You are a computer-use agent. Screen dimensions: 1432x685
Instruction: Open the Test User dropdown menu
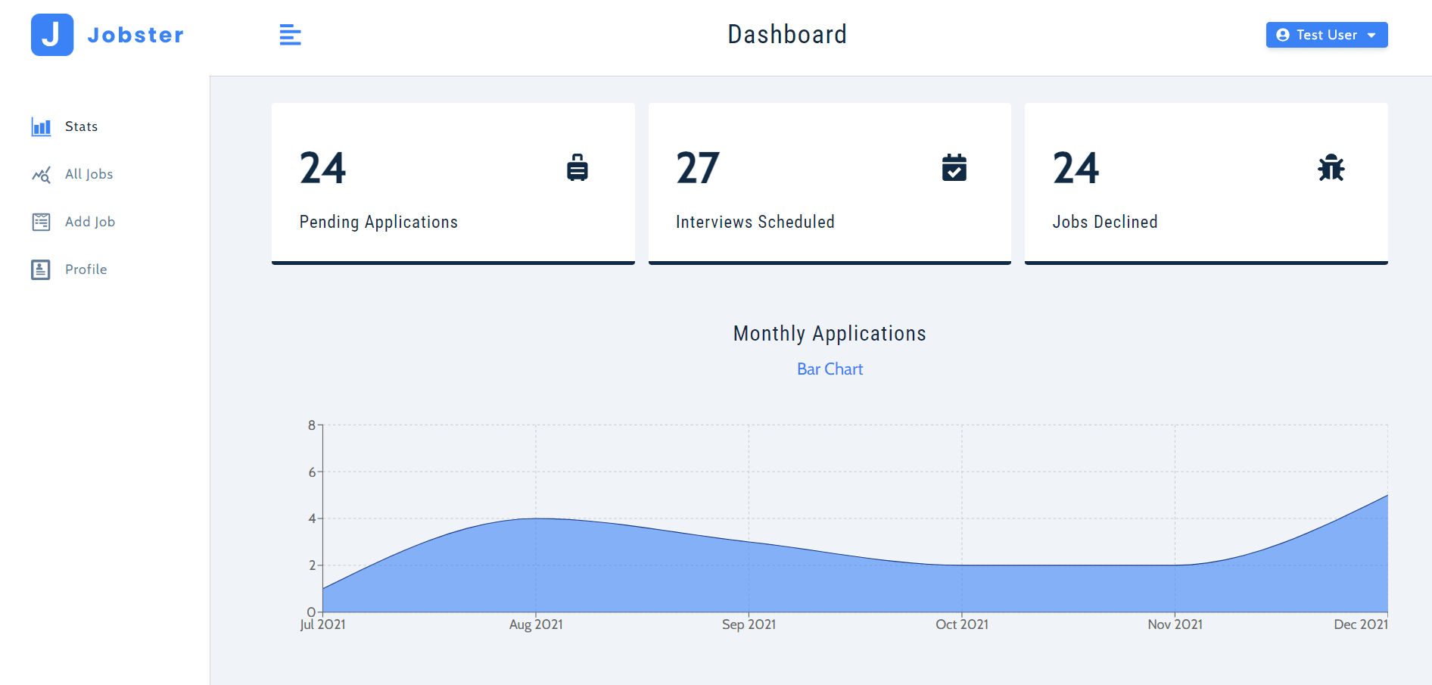pos(1326,35)
